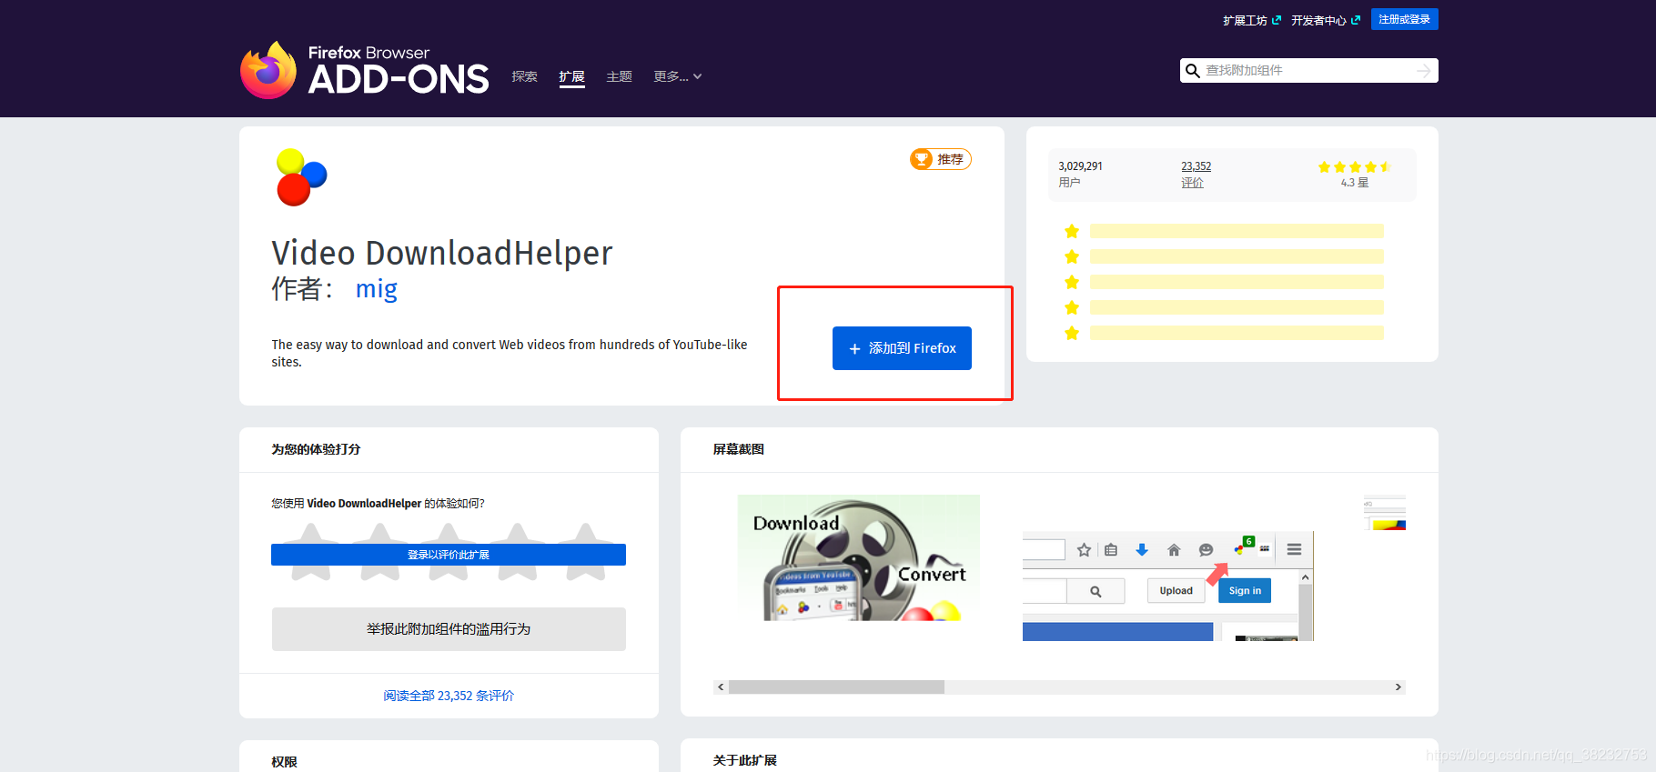Submit search with the arrow icon
The width and height of the screenshot is (1656, 772).
(1424, 71)
